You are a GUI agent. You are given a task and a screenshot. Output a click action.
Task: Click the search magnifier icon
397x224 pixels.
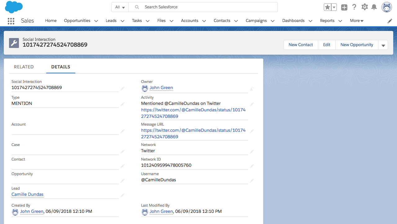137,7
